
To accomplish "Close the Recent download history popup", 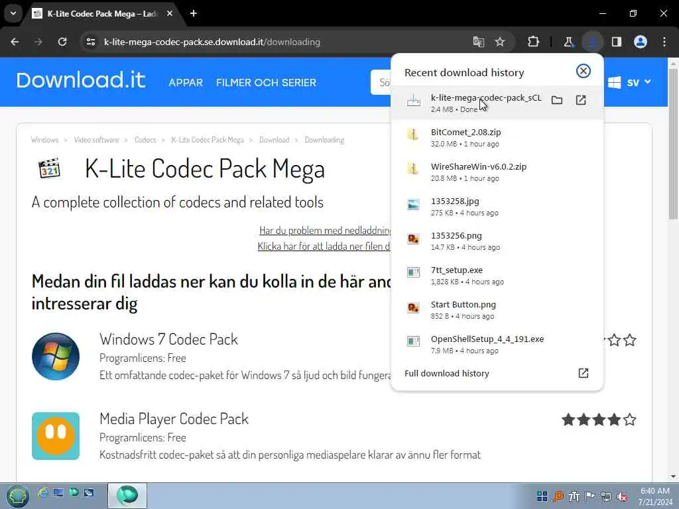I will pyautogui.click(x=584, y=71).
